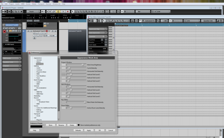The width and height of the screenshot is (224, 138).
Task: Activate the Stop button in toolbar
Action: [58, 12]
